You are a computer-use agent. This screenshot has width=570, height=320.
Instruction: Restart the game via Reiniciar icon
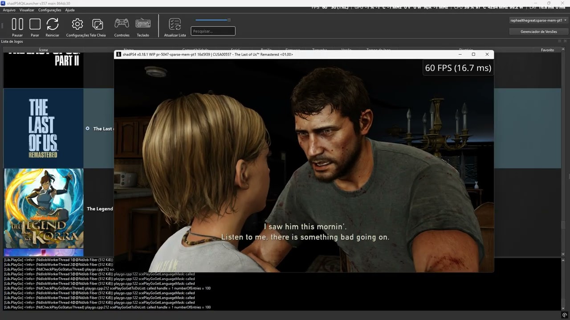click(x=53, y=24)
